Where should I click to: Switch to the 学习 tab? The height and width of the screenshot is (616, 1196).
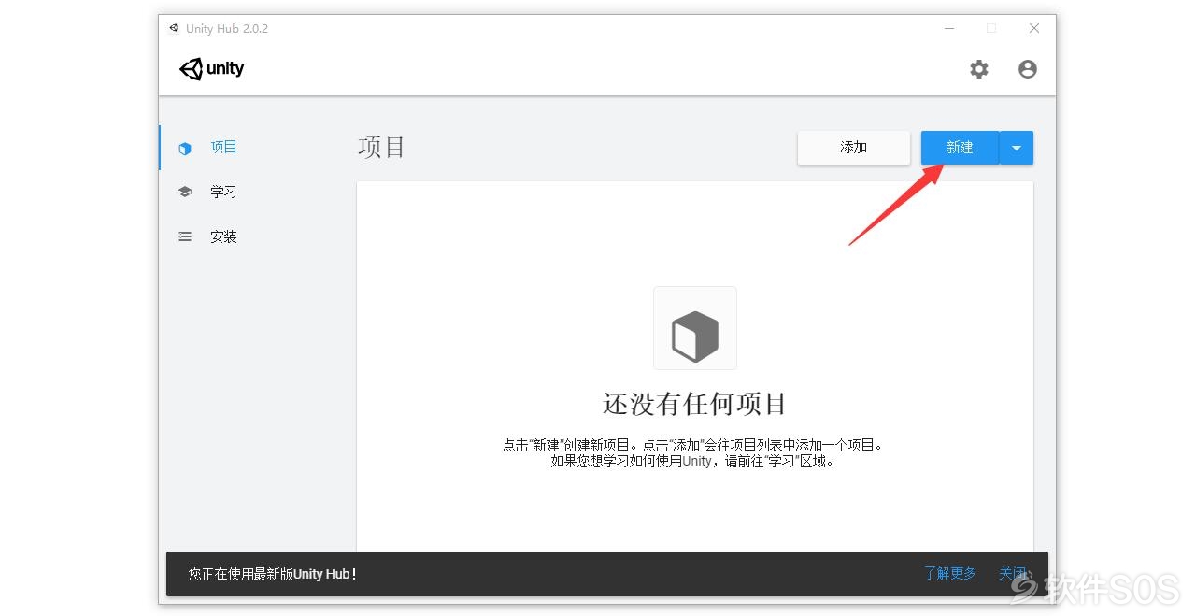coord(252,192)
